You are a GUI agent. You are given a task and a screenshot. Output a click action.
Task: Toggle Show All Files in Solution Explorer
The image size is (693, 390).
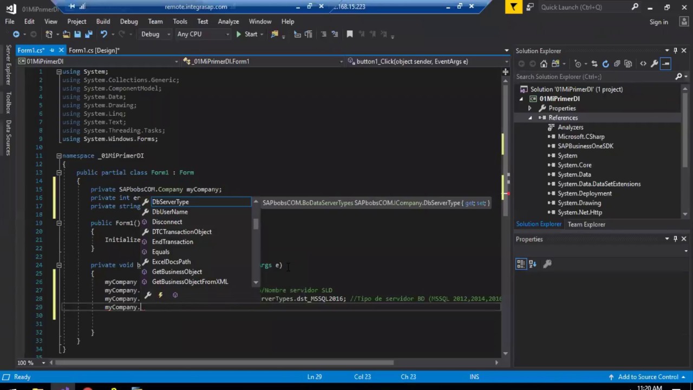[x=628, y=64]
